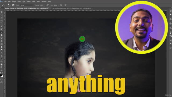The height and width of the screenshot is (97, 172).
Task: Close the second document tab
Action: (92, 8)
